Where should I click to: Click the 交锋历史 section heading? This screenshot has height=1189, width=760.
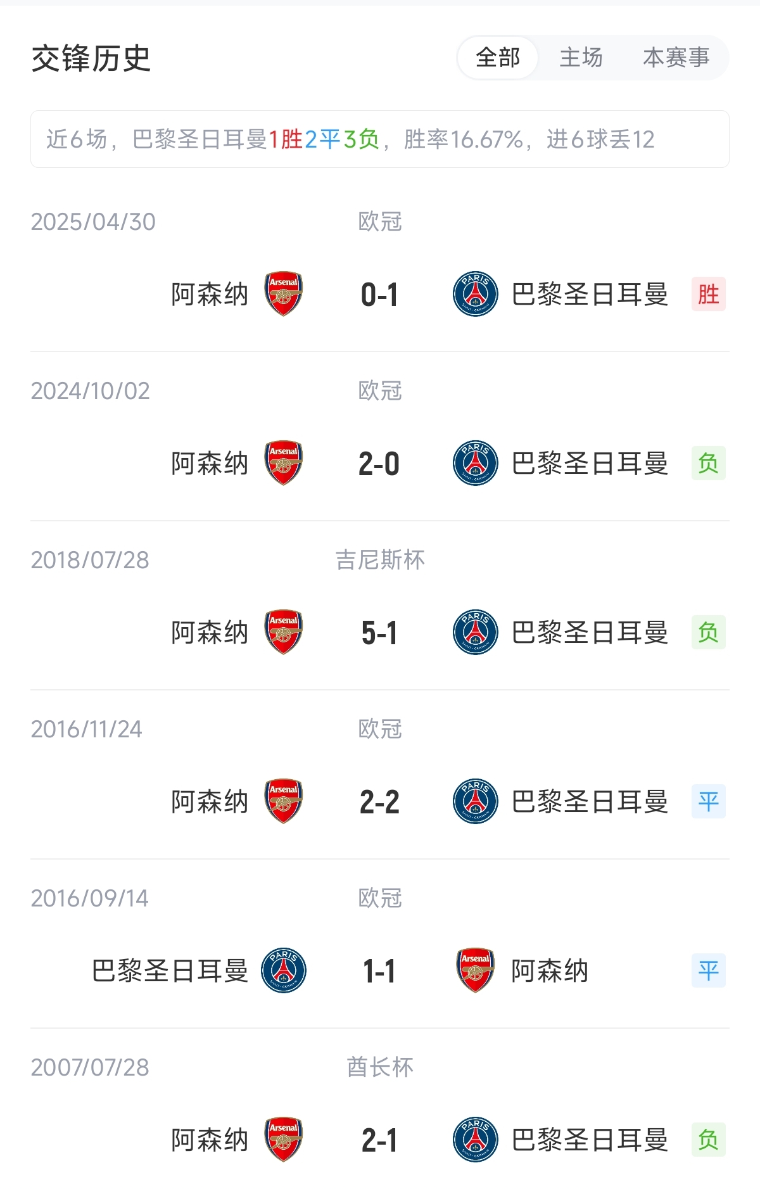coord(91,59)
